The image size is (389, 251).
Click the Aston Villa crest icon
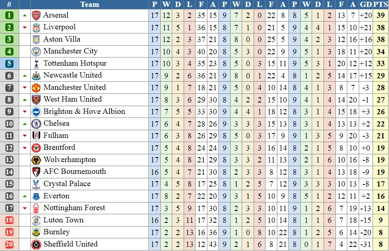pos(36,40)
